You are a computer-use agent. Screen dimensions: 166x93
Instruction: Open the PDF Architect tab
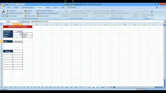[x=72, y=7]
